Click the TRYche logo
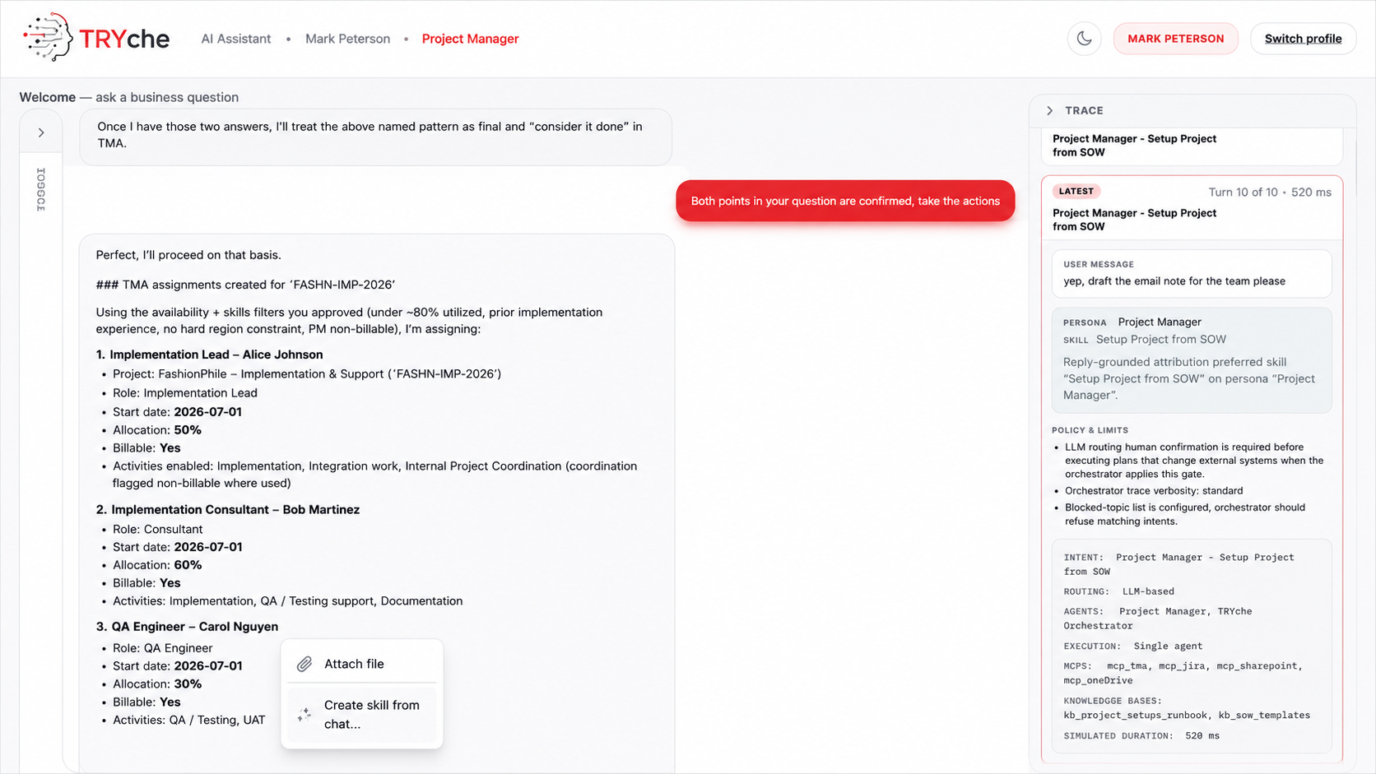Image resolution: width=1376 pixels, height=774 pixels. pyautogui.click(x=96, y=38)
